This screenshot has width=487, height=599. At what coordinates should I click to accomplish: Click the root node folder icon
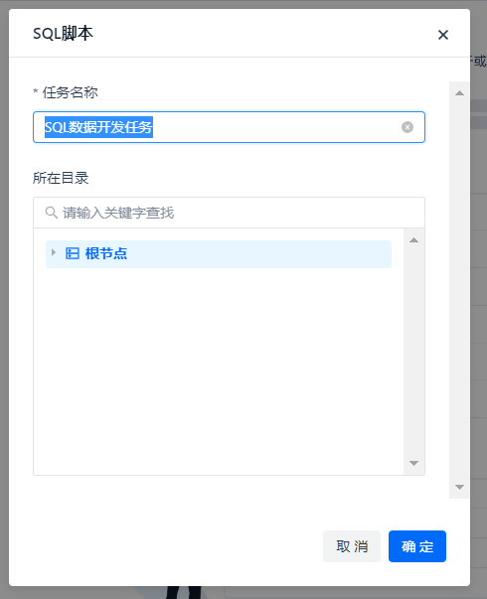click(x=73, y=253)
